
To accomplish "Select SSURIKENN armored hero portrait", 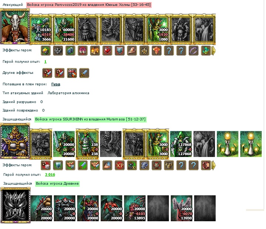I will (15, 141).
